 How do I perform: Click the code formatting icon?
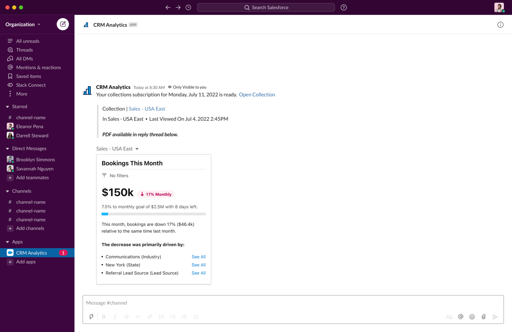pos(138,317)
